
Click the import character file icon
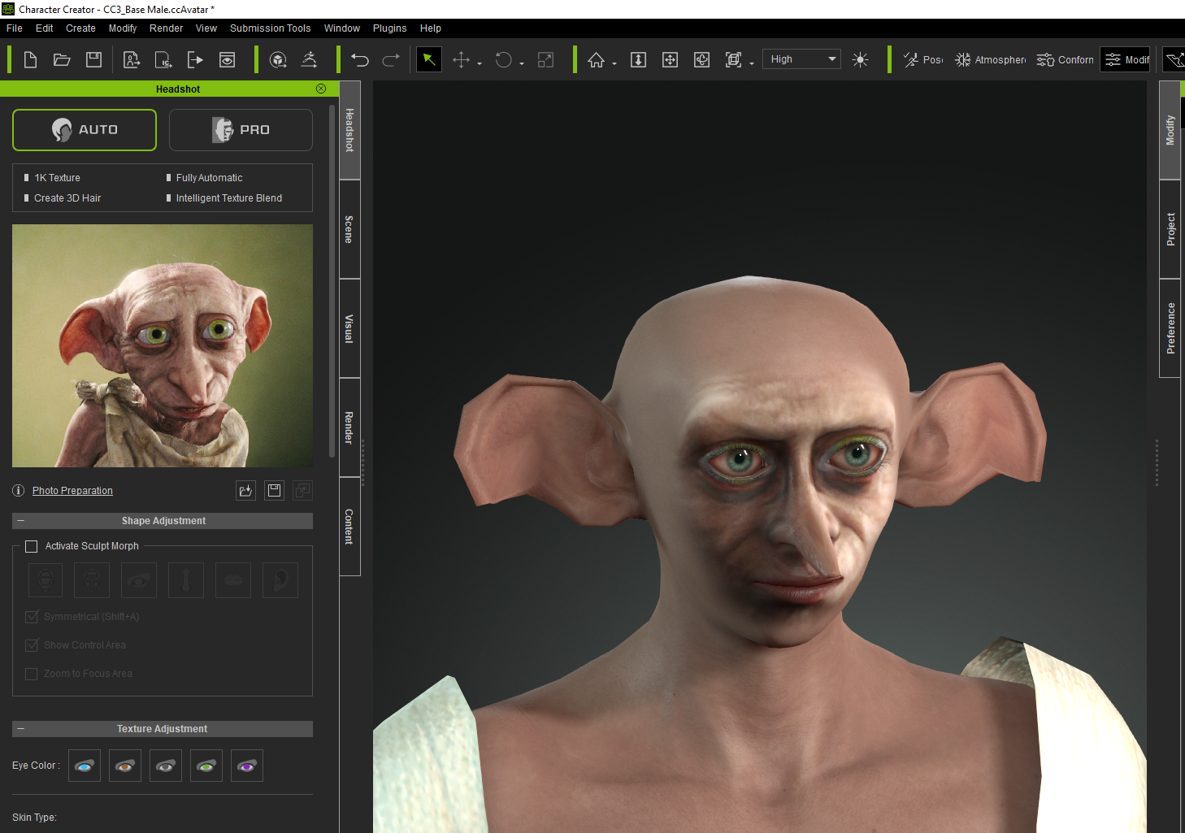coord(132,59)
